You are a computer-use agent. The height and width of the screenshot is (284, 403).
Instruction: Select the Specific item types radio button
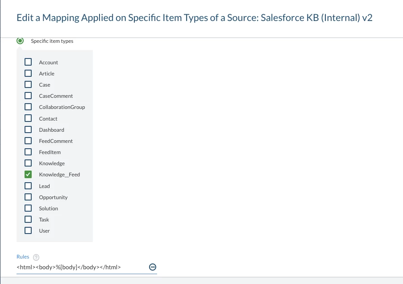click(x=20, y=41)
